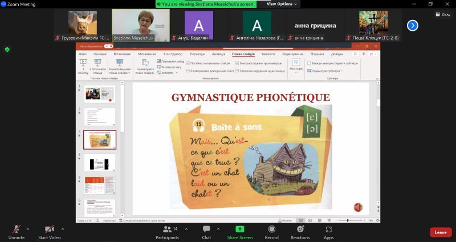This screenshot has height=242, width=456.
Task: Click the Ануш Бадалян participant tile
Action: coord(199,25)
